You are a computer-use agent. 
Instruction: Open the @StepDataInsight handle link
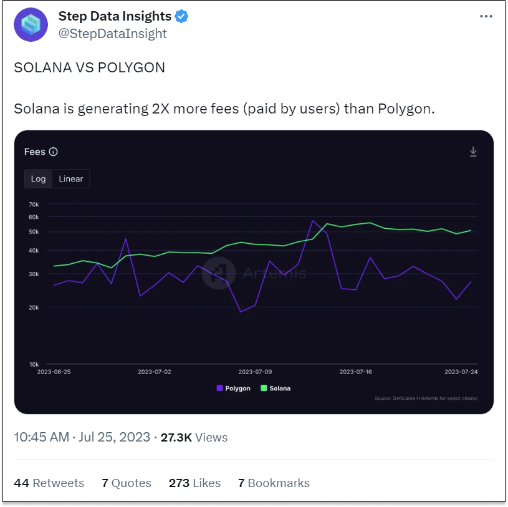[112, 34]
